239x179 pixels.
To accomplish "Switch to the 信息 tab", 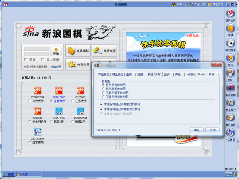I will pos(140,74).
